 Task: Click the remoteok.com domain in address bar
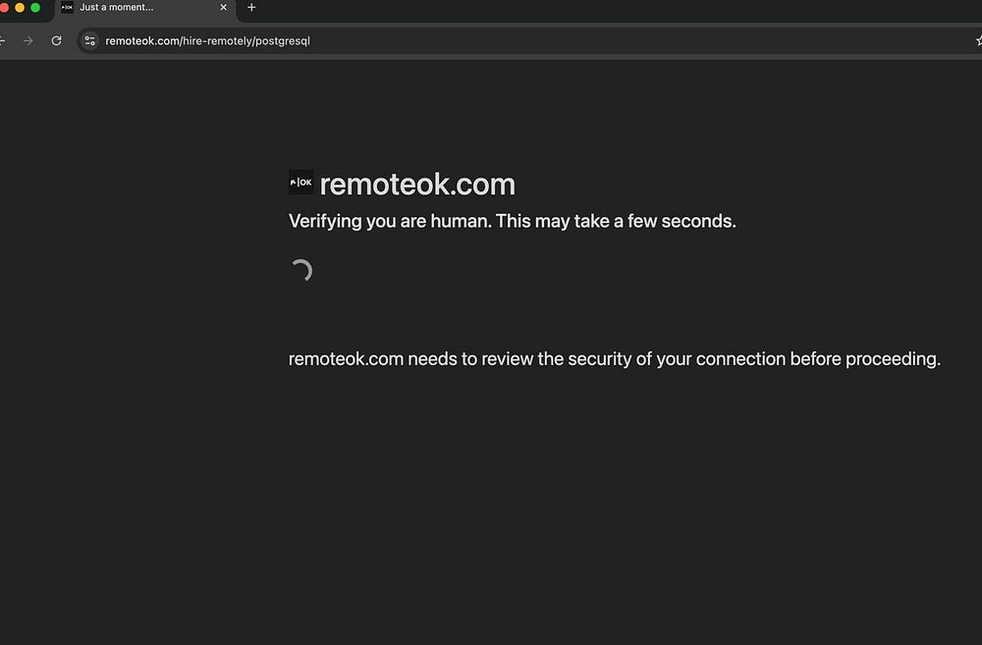pyautogui.click(x=142, y=41)
